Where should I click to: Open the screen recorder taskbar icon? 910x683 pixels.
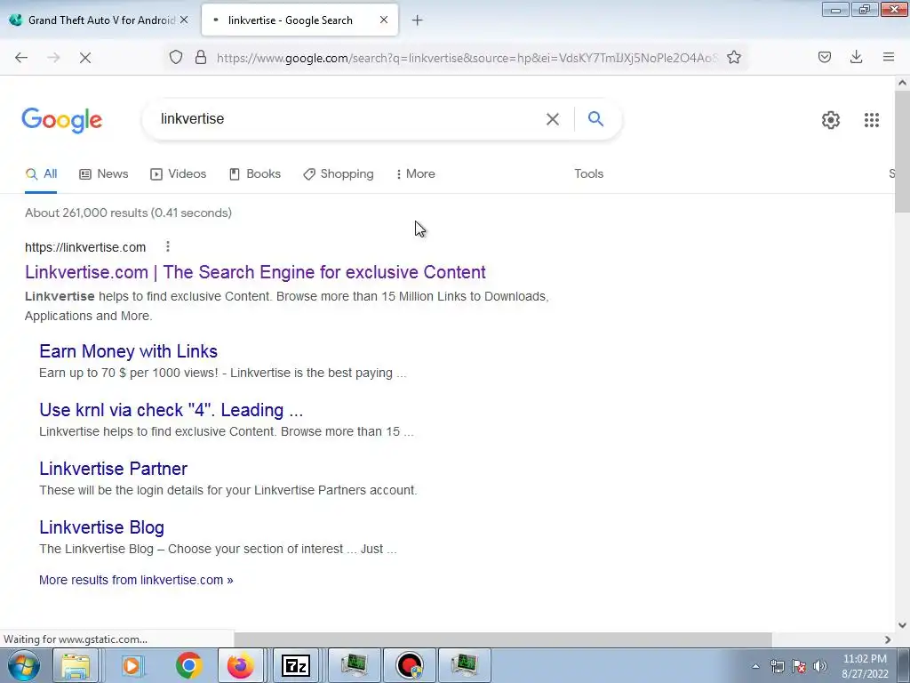click(410, 665)
